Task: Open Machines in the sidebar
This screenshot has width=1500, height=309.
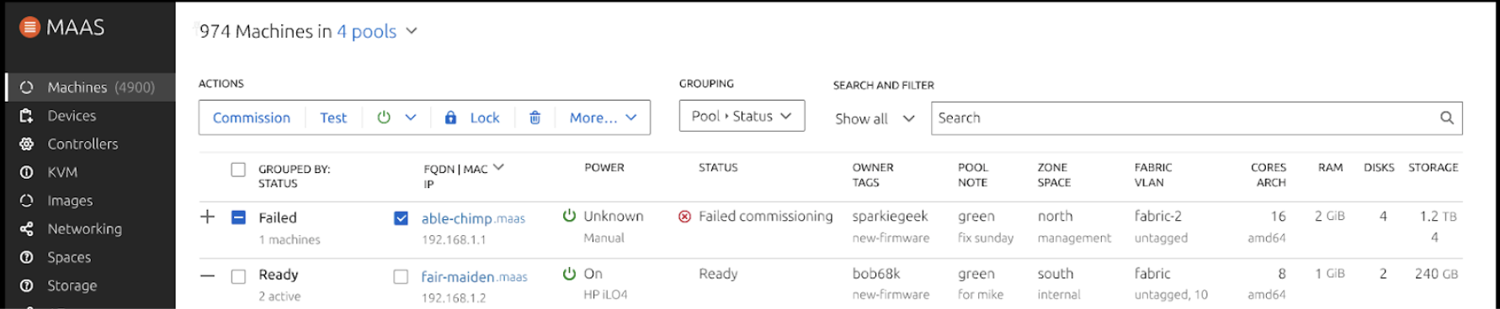Action: click(90, 87)
